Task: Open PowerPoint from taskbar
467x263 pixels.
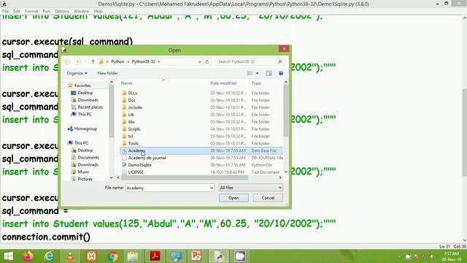Action: [196, 256]
